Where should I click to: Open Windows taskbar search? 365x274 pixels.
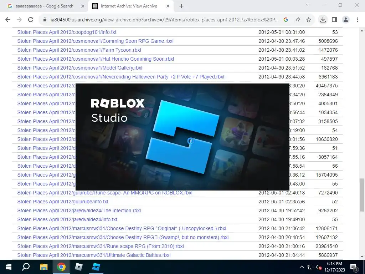point(26,267)
